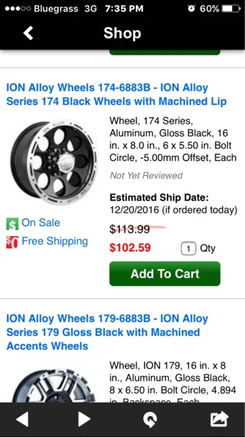Add the 174 Series wheel to cart

pyautogui.click(x=165, y=274)
